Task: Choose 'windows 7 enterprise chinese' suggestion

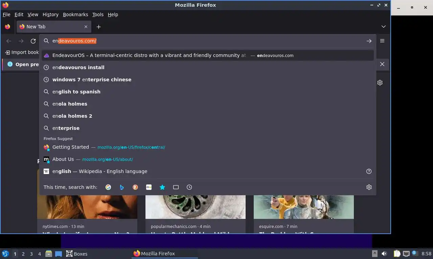Action: 208,80
